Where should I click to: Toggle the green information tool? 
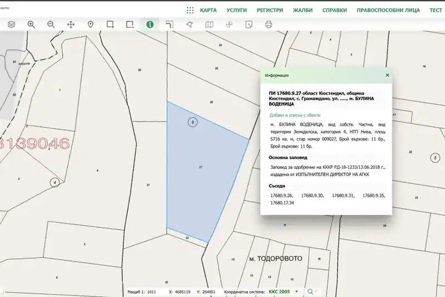pos(150,25)
